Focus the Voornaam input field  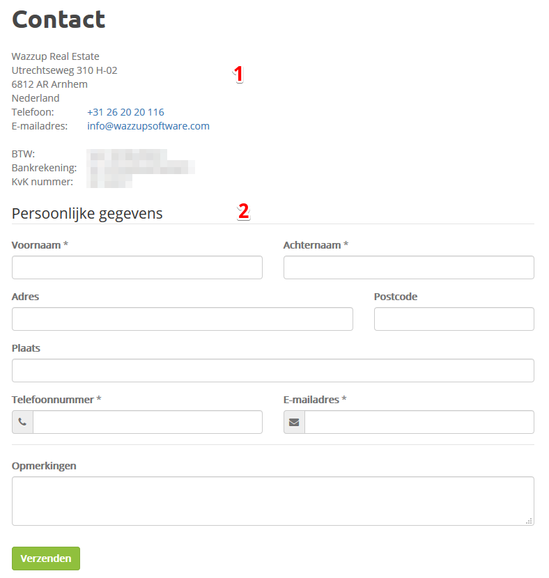[x=137, y=267]
